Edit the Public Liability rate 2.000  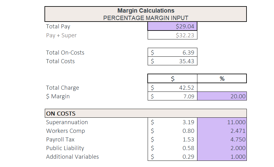pyautogui.click(x=222, y=148)
